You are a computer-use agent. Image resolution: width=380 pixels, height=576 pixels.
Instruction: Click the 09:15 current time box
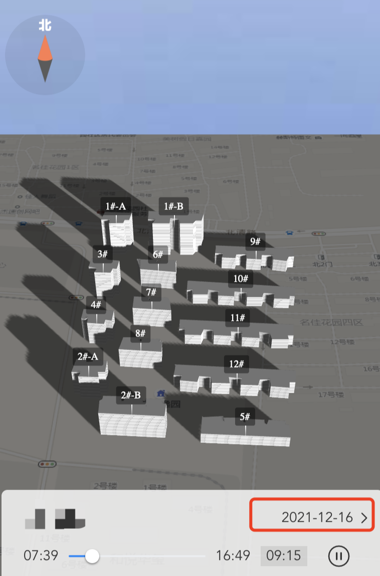coord(284,556)
